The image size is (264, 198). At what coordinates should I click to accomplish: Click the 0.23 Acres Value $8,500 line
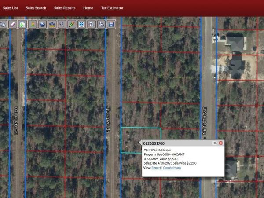pyautogui.click(x=161, y=159)
